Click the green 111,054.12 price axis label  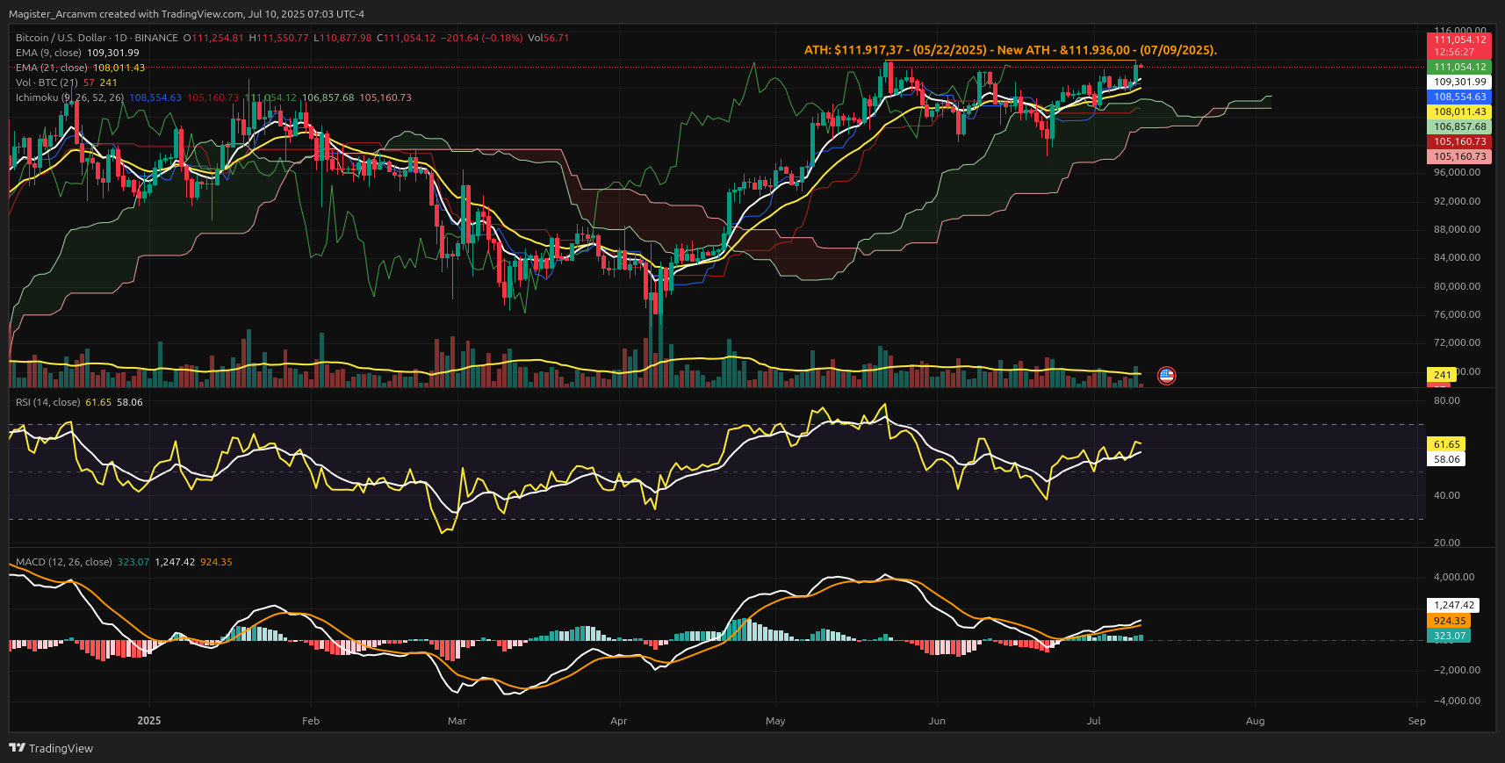click(x=1460, y=67)
